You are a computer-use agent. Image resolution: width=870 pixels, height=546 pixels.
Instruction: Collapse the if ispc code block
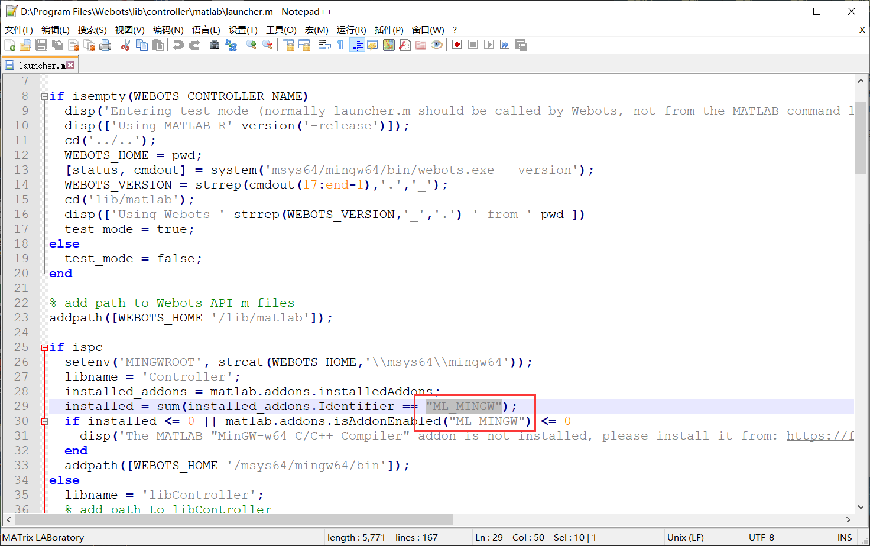pyautogui.click(x=44, y=347)
